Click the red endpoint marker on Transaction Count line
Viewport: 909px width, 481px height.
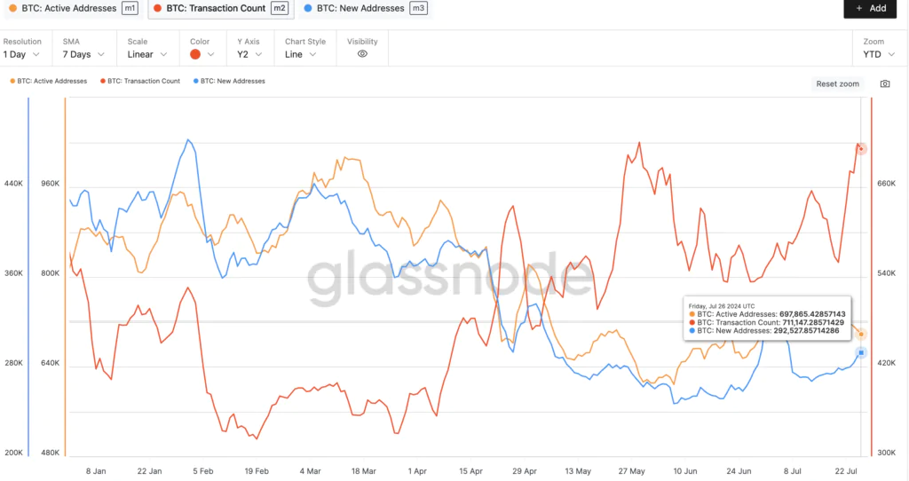(x=860, y=149)
